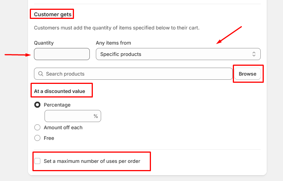Enable the maximum uses per order checkbox

click(37, 161)
